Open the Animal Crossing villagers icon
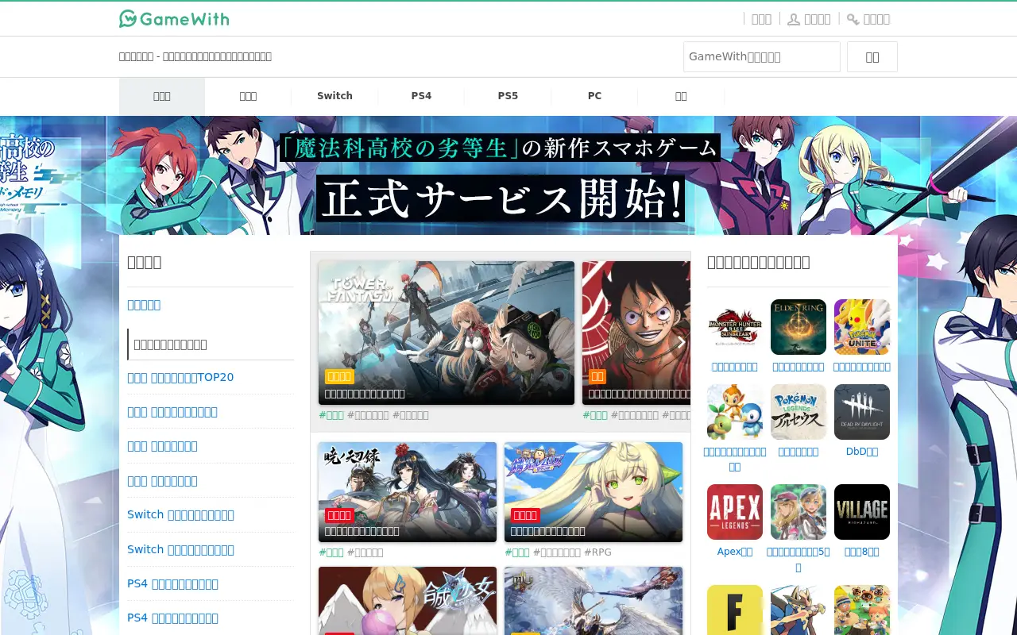 tap(862, 610)
